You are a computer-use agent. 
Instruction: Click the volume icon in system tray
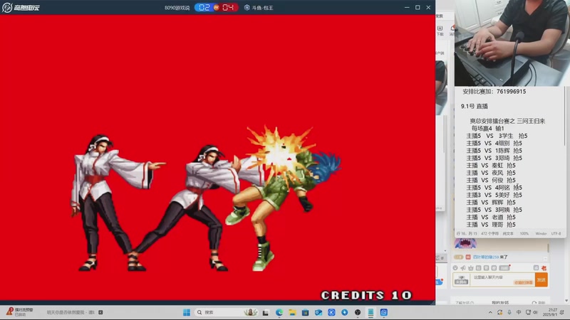[535, 312]
